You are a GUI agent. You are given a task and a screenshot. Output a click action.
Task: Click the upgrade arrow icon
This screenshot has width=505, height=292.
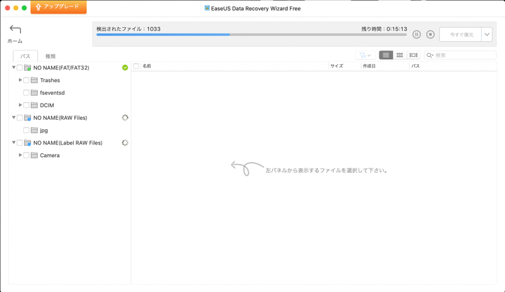(x=39, y=7)
